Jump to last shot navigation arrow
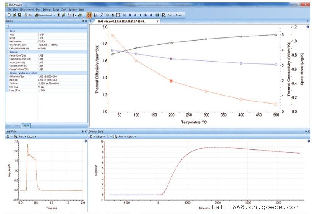Image resolution: width=312 pixels, height=214 pixels. coord(151,15)
